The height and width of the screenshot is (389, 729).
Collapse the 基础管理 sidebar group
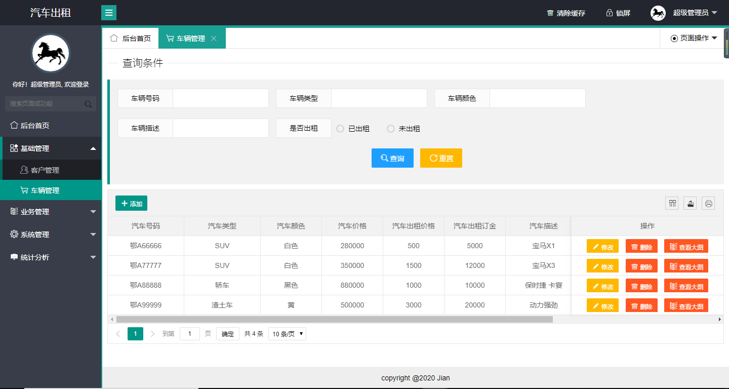(51, 148)
